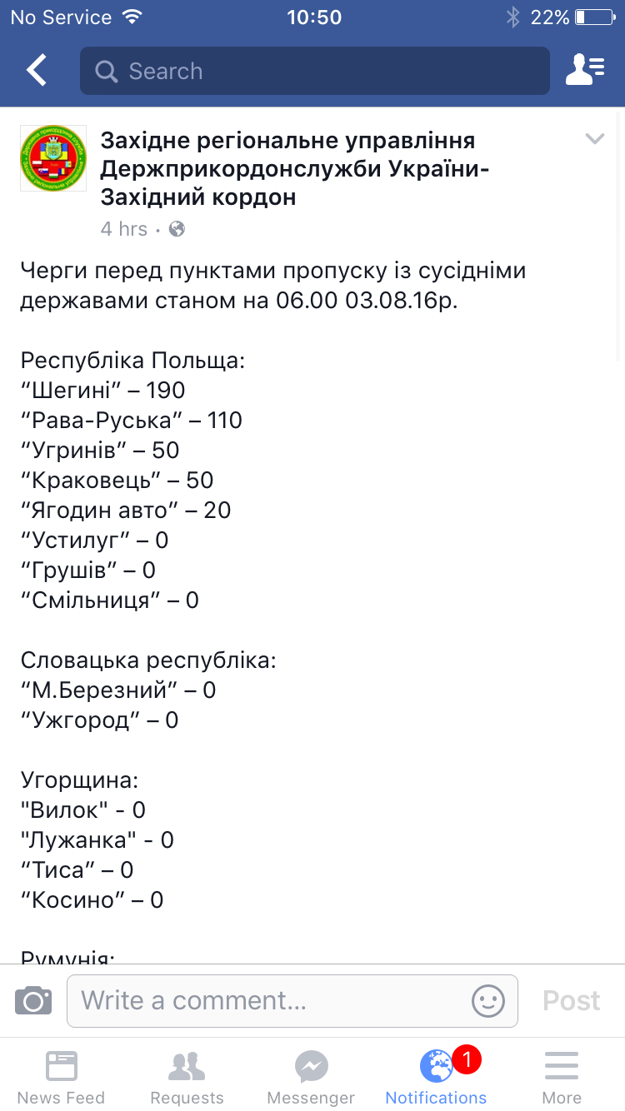Open the Notifications tab with badge
This screenshot has width=625, height=1111.
point(436,1076)
